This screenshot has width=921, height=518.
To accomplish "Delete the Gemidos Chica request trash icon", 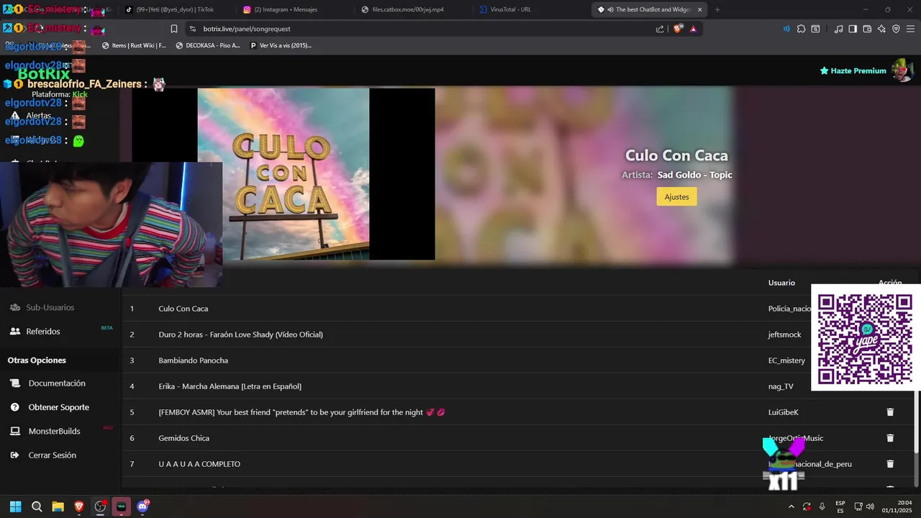I will click(890, 438).
